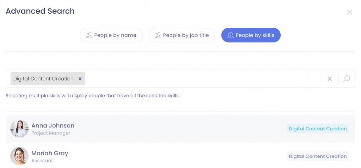Open Anna Johnson's profile photo
The width and height of the screenshot is (361, 168).
click(x=19, y=129)
